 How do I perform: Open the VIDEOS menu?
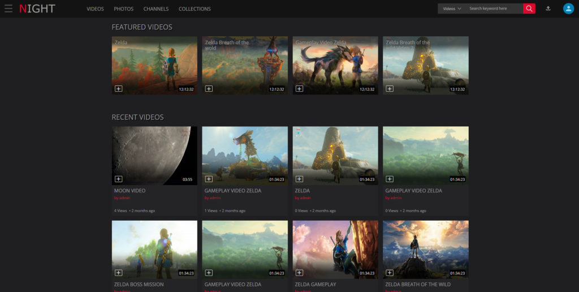(x=95, y=9)
